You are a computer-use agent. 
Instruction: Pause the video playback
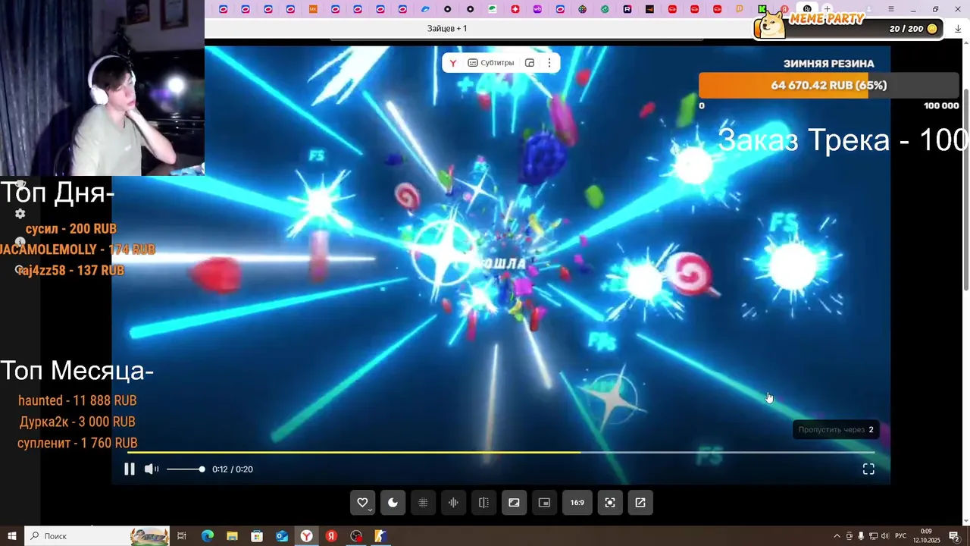pyautogui.click(x=130, y=469)
